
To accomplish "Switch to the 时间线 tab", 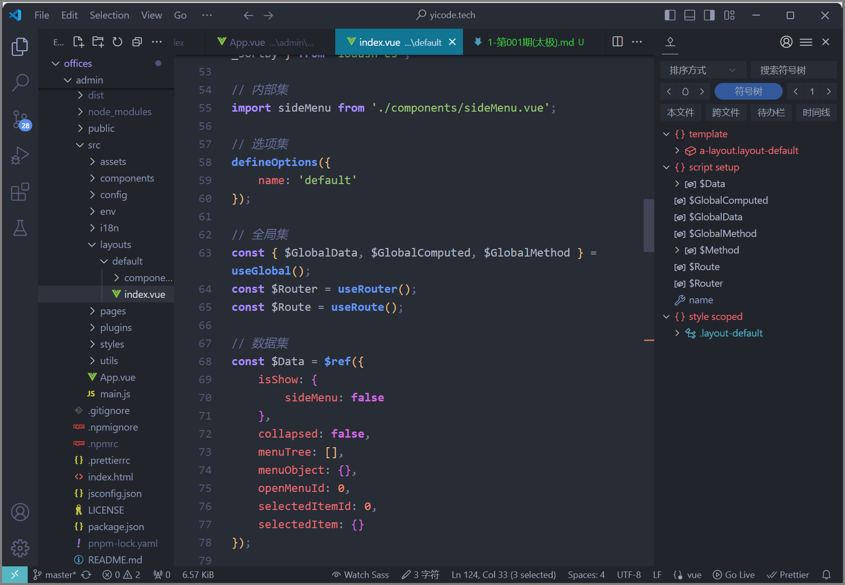I will click(x=816, y=112).
